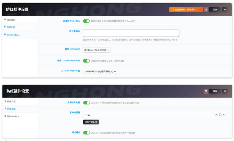
Task: Click the 被嵌入时的操作 field label
Action: 72,49
